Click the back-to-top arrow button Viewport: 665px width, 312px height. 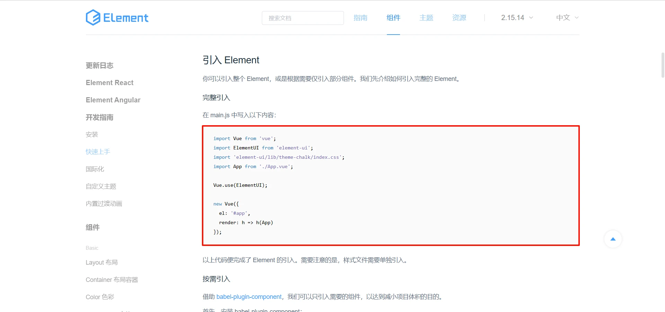(613, 239)
